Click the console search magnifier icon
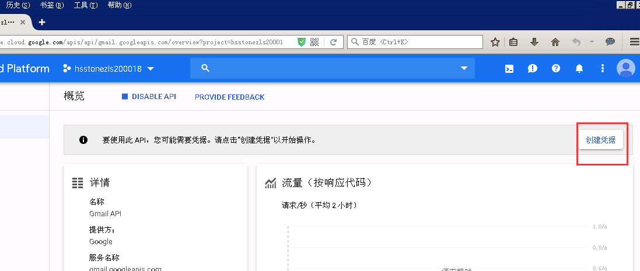This screenshot has width=640, height=271. (x=205, y=68)
